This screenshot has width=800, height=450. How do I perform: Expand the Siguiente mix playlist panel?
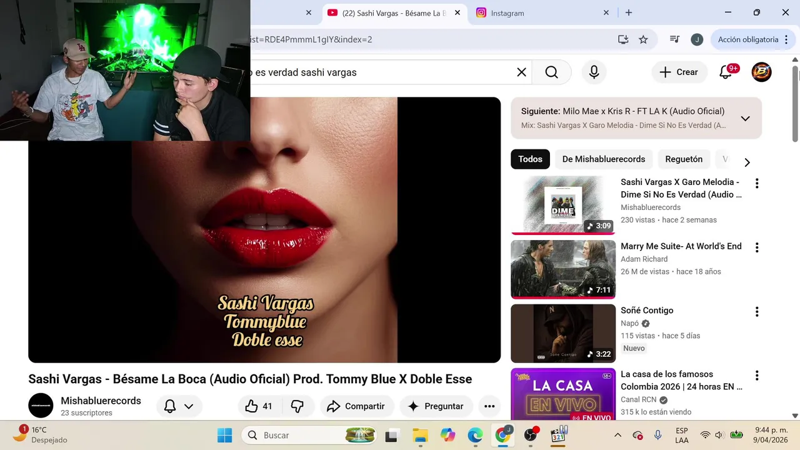pyautogui.click(x=745, y=118)
